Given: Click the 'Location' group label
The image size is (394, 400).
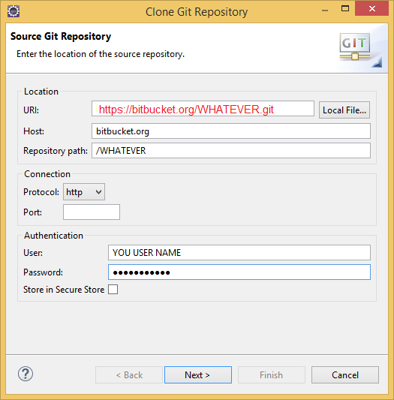Looking at the screenshot, I should click(x=41, y=92).
